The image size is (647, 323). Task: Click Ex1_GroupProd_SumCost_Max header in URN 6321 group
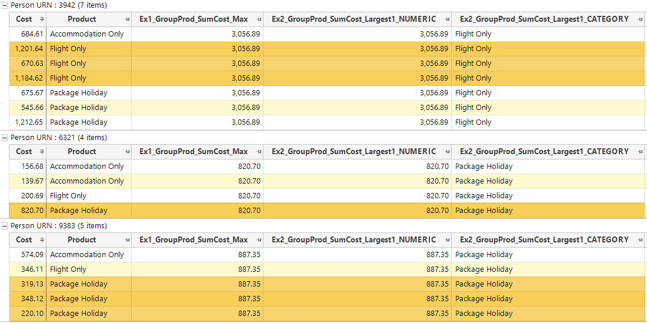tap(194, 151)
